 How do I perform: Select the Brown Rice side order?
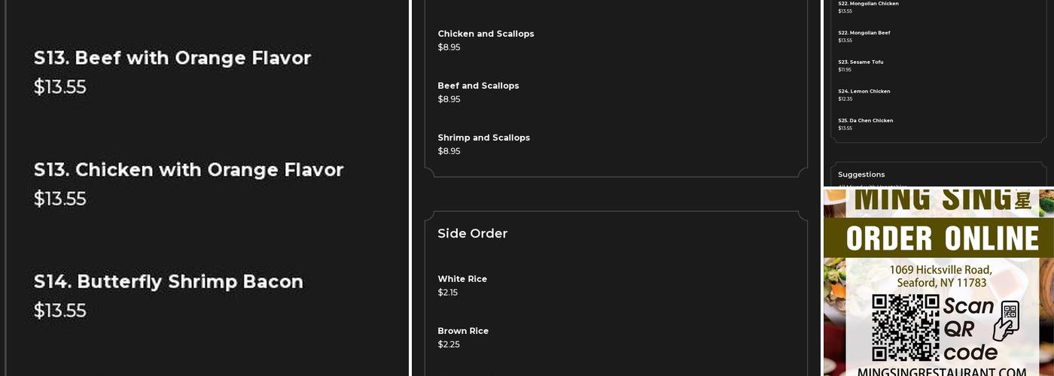pyautogui.click(x=463, y=331)
